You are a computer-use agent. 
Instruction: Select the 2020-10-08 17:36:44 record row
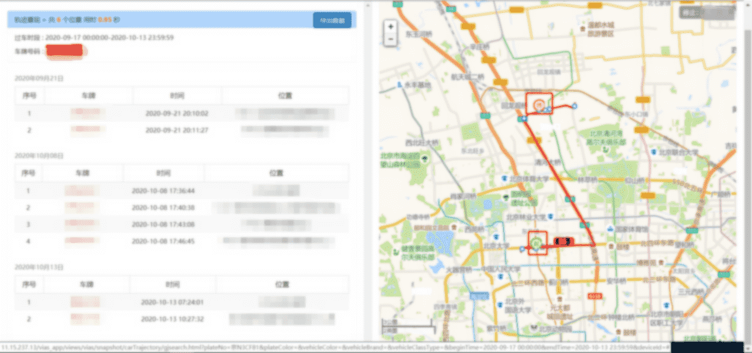(163, 191)
